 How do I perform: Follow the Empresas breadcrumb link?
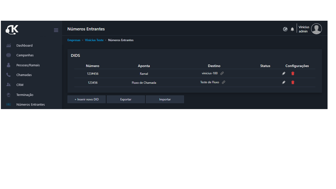(x=74, y=40)
